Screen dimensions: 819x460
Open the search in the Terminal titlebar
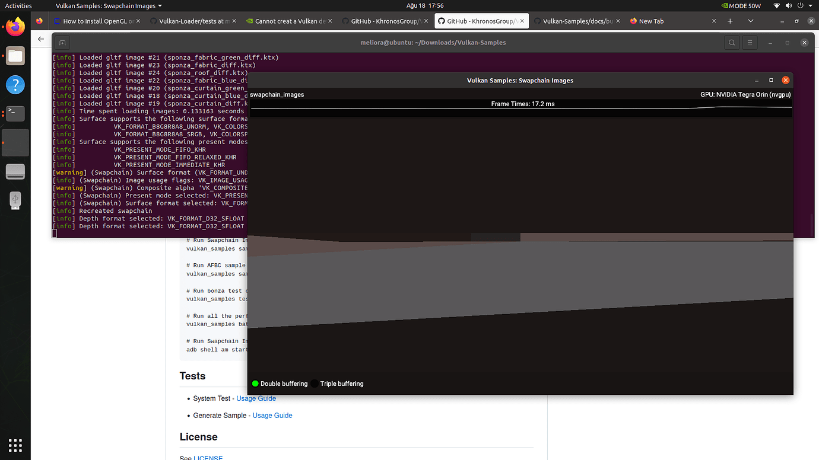732,42
